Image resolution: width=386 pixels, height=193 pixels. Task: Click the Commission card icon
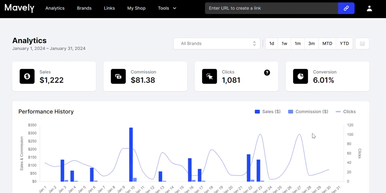118,76
